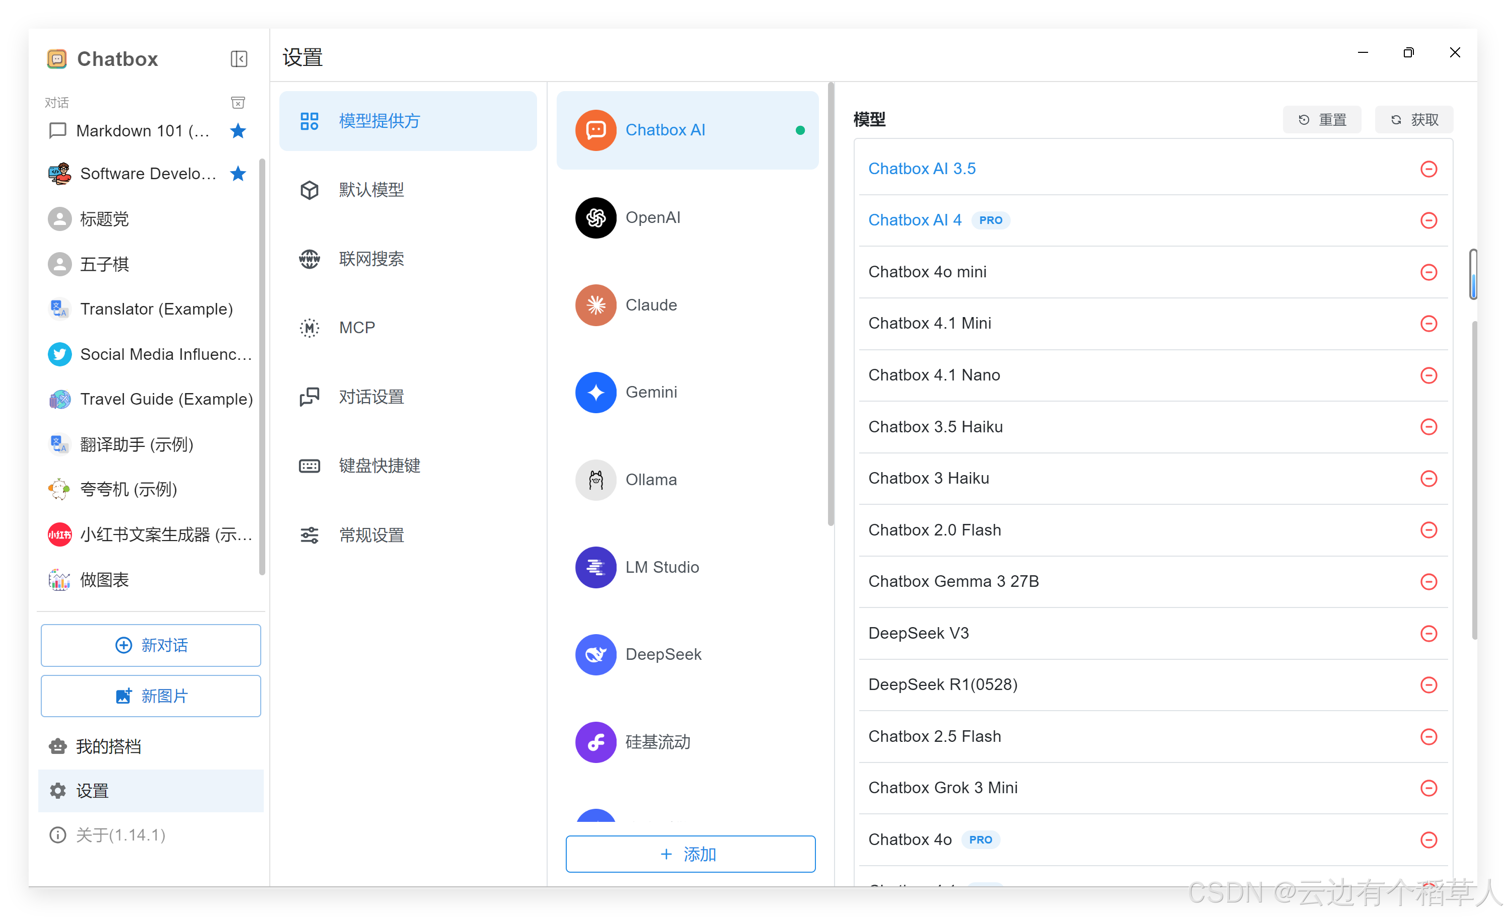Remove the Chatbox Gemma 3 27B model

pyautogui.click(x=1428, y=581)
